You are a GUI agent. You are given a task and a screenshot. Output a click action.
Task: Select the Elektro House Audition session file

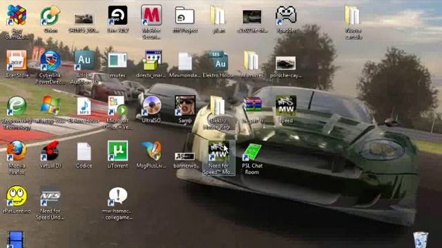click(218, 61)
